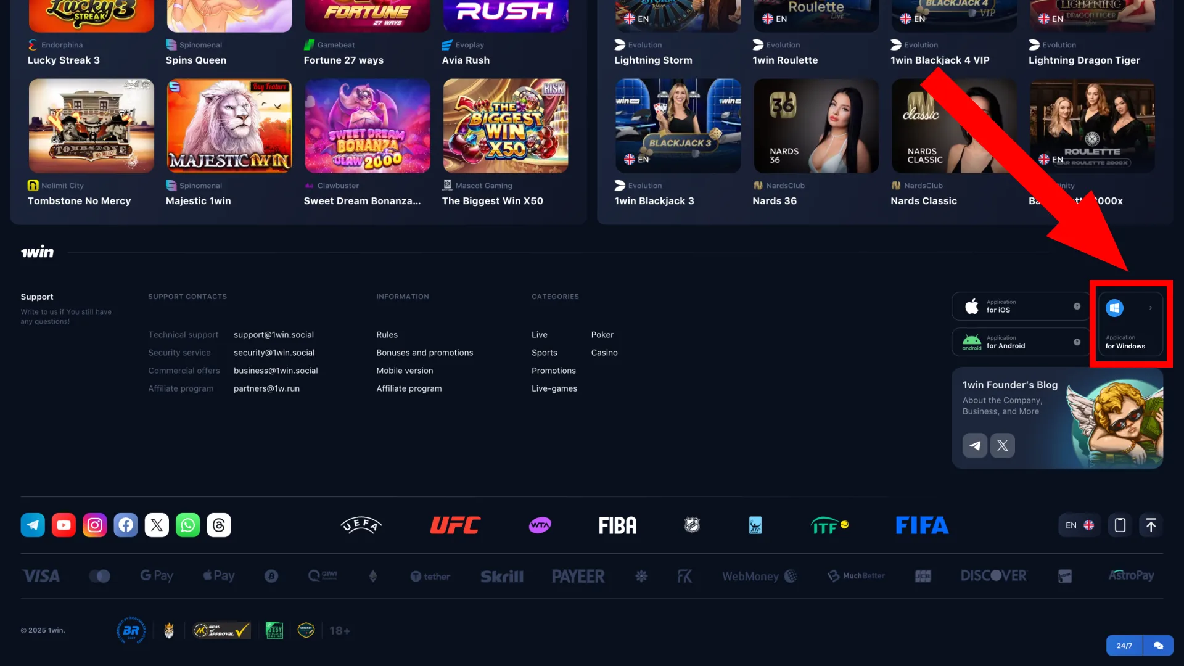The image size is (1184, 666).
Task: Download the Application for Windows
Action: pos(1130,324)
